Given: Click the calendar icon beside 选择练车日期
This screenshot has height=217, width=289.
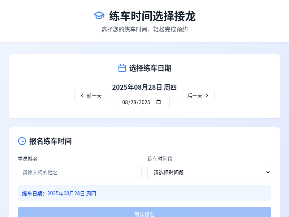Looking at the screenshot, I should point(122,68).
